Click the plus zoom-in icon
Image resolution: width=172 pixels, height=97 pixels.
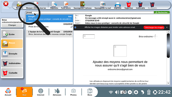(x=136, y=92)
